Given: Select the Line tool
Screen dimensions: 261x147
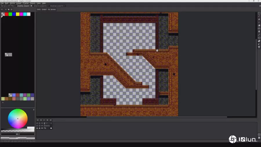Looking at the screenshot, I should coord(259,35).
